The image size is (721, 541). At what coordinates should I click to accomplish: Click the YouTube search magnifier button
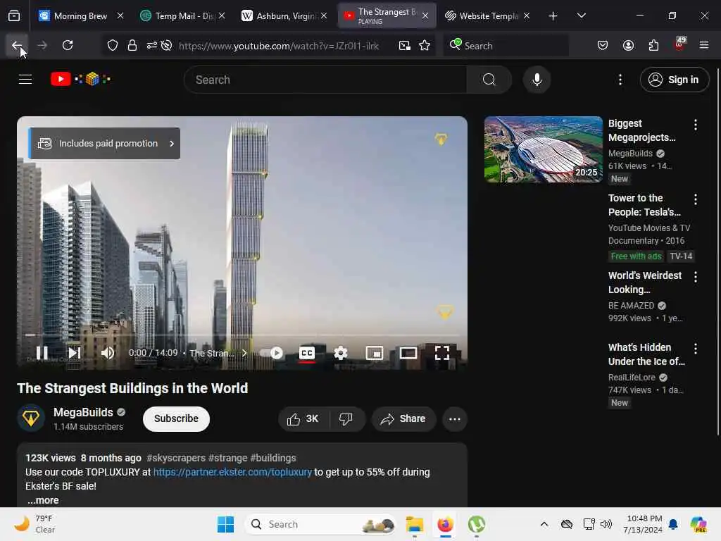[489, 80]
